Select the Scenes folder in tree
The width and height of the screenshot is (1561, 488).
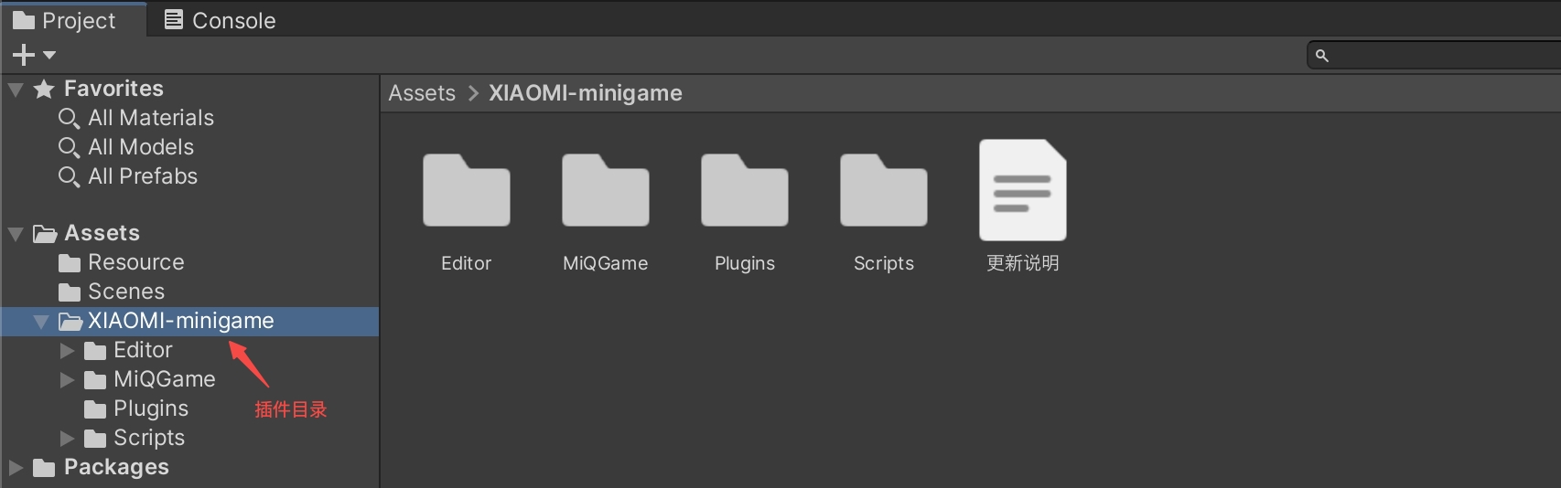click(125, 292)
